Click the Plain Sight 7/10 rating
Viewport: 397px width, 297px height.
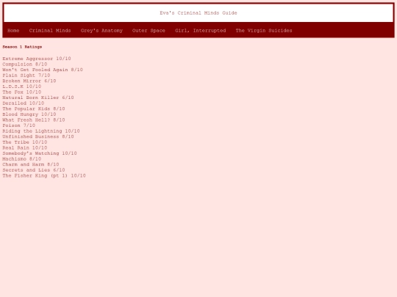[x=26, y=76]
